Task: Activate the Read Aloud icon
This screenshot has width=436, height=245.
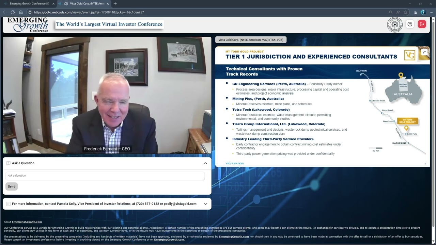Action: click(398, 12)
